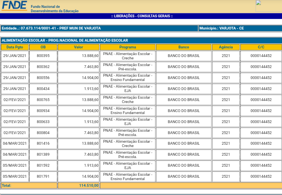This screenshot has height=195, width=282.
Task: Click BANCO DO BRASIL in OB 801416 row
Action: click(x=184, y=143)
